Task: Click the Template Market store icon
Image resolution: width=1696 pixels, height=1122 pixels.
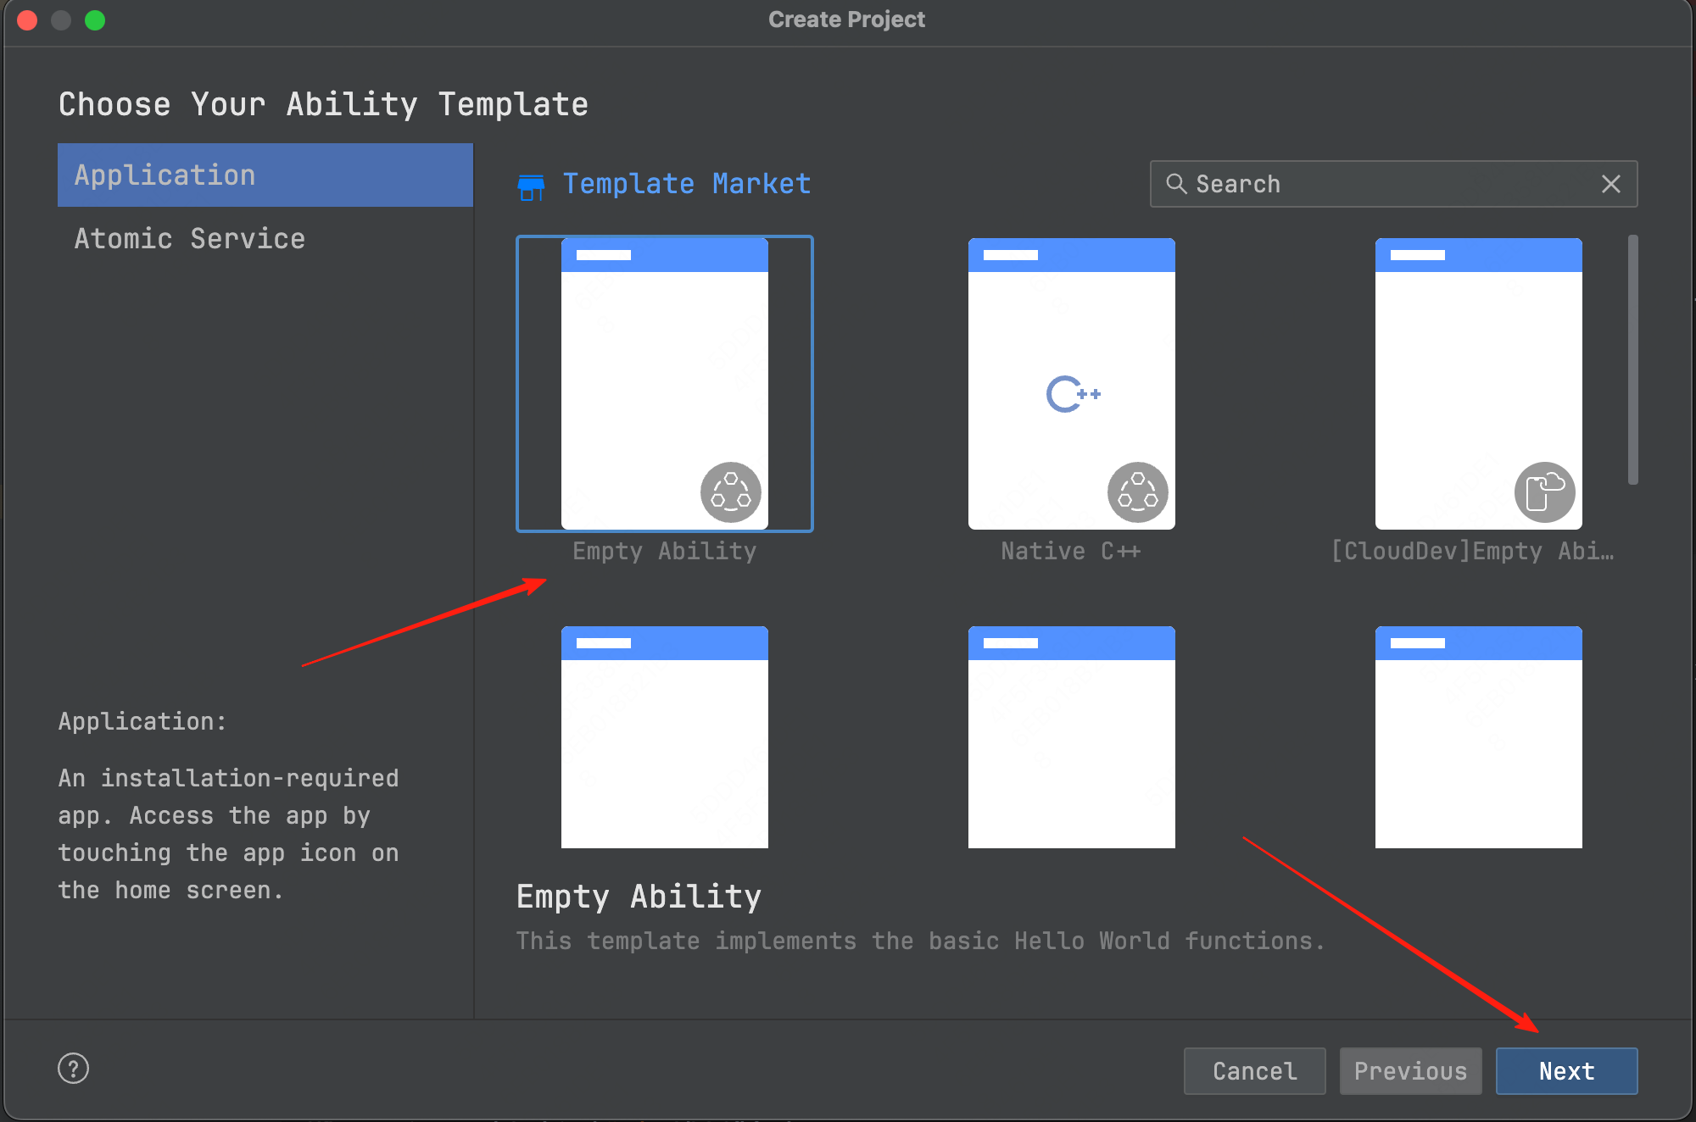Action: pos(531,186)
